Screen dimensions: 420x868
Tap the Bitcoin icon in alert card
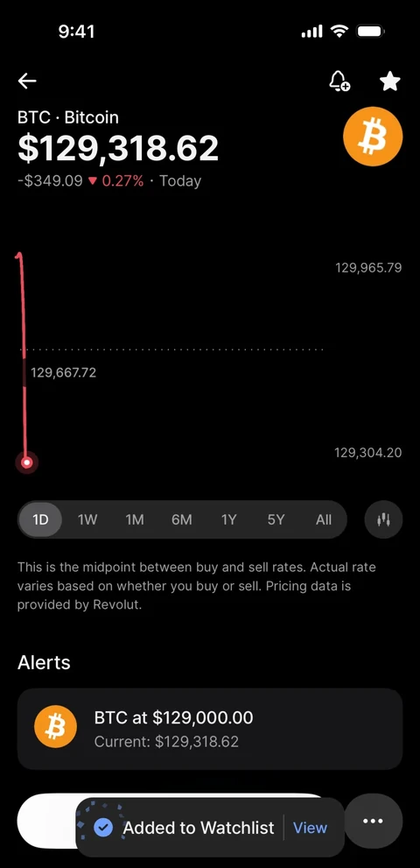(55, 727)
